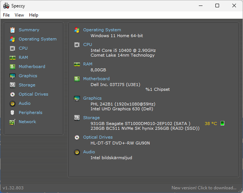The image size is (243, 193).
Task: Click the Motherboard heading in summary panel
Action: click(96, 79)
